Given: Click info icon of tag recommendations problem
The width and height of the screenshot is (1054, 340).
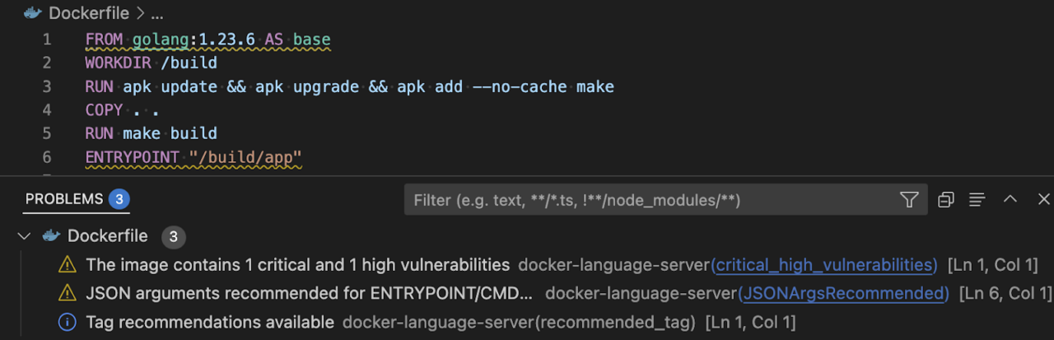Looking at the screenshot, I should tap(67, 323).
